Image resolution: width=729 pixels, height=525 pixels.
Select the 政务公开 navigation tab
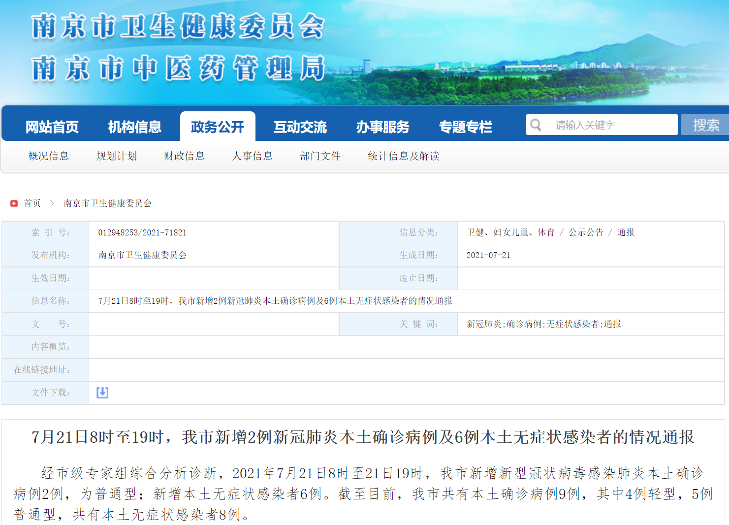coord(218,127)
